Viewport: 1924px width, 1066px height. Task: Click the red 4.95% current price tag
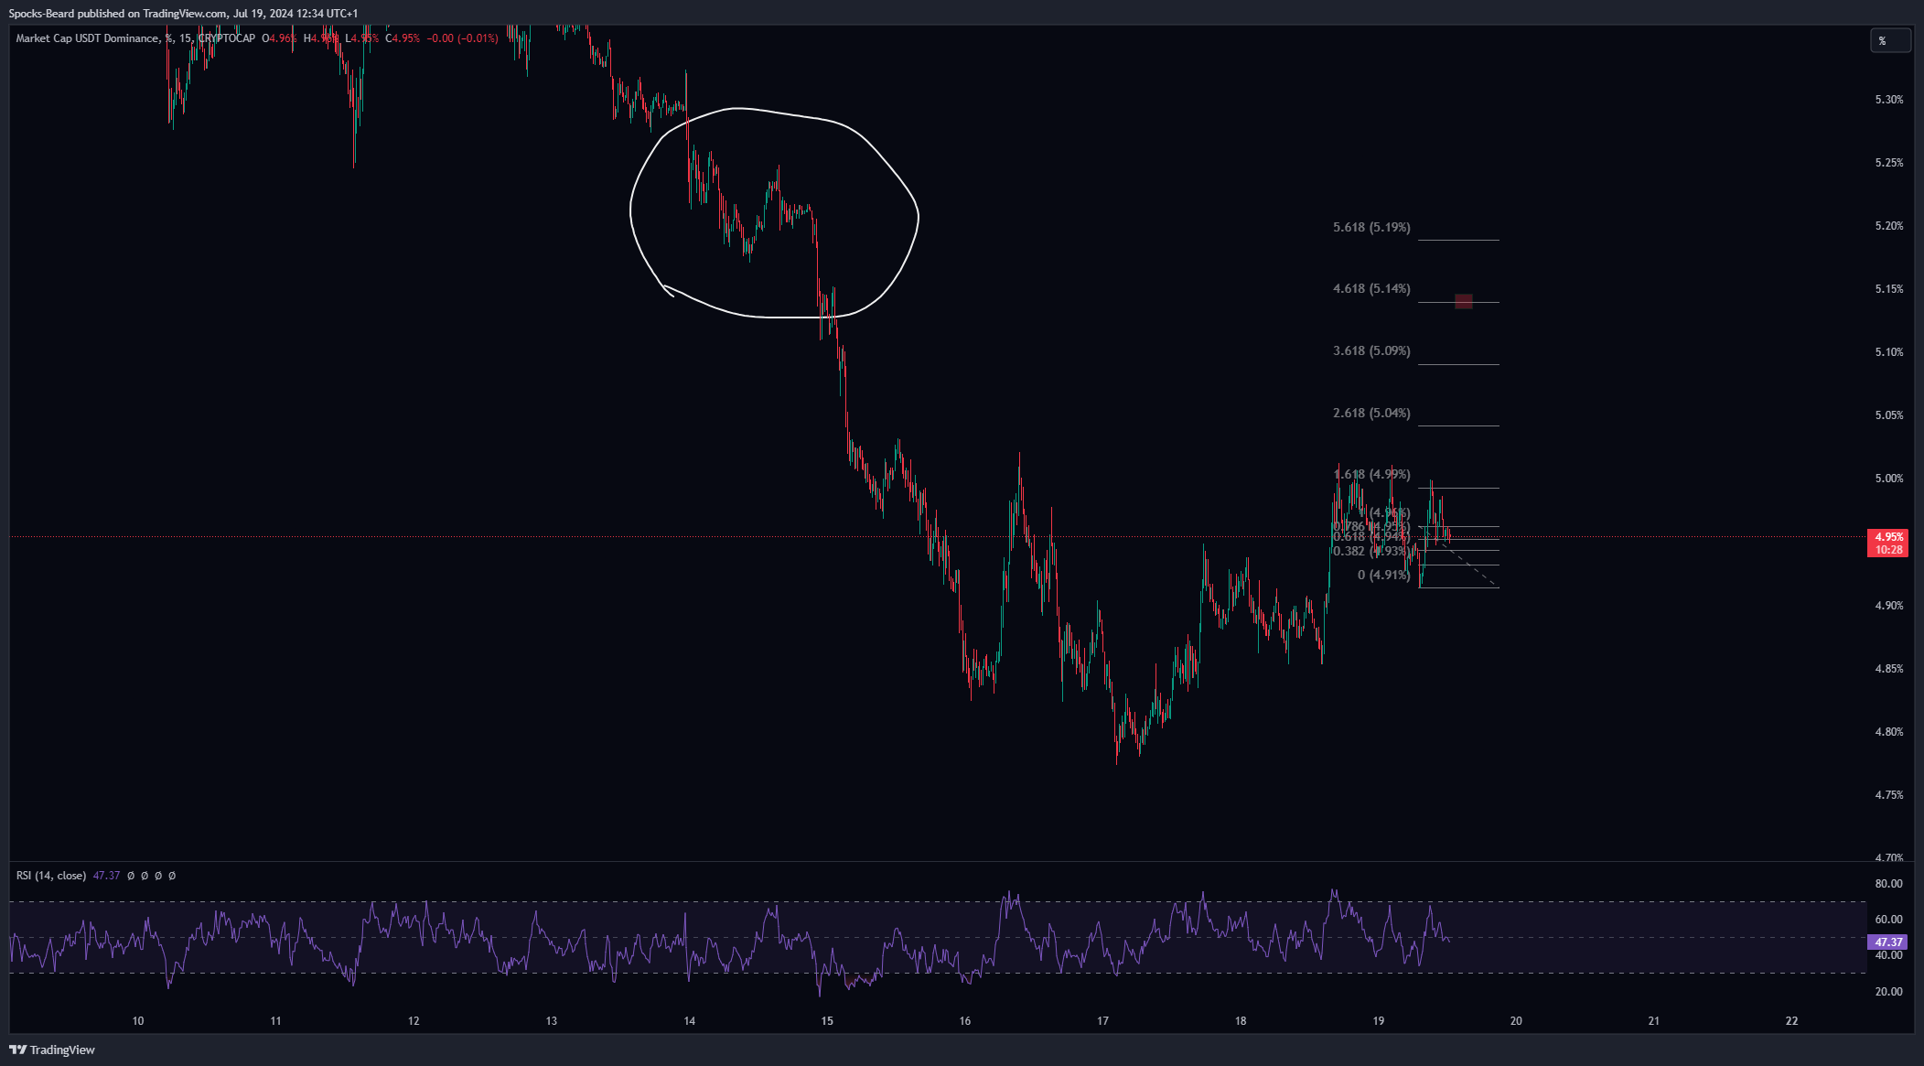point(1888,544)
